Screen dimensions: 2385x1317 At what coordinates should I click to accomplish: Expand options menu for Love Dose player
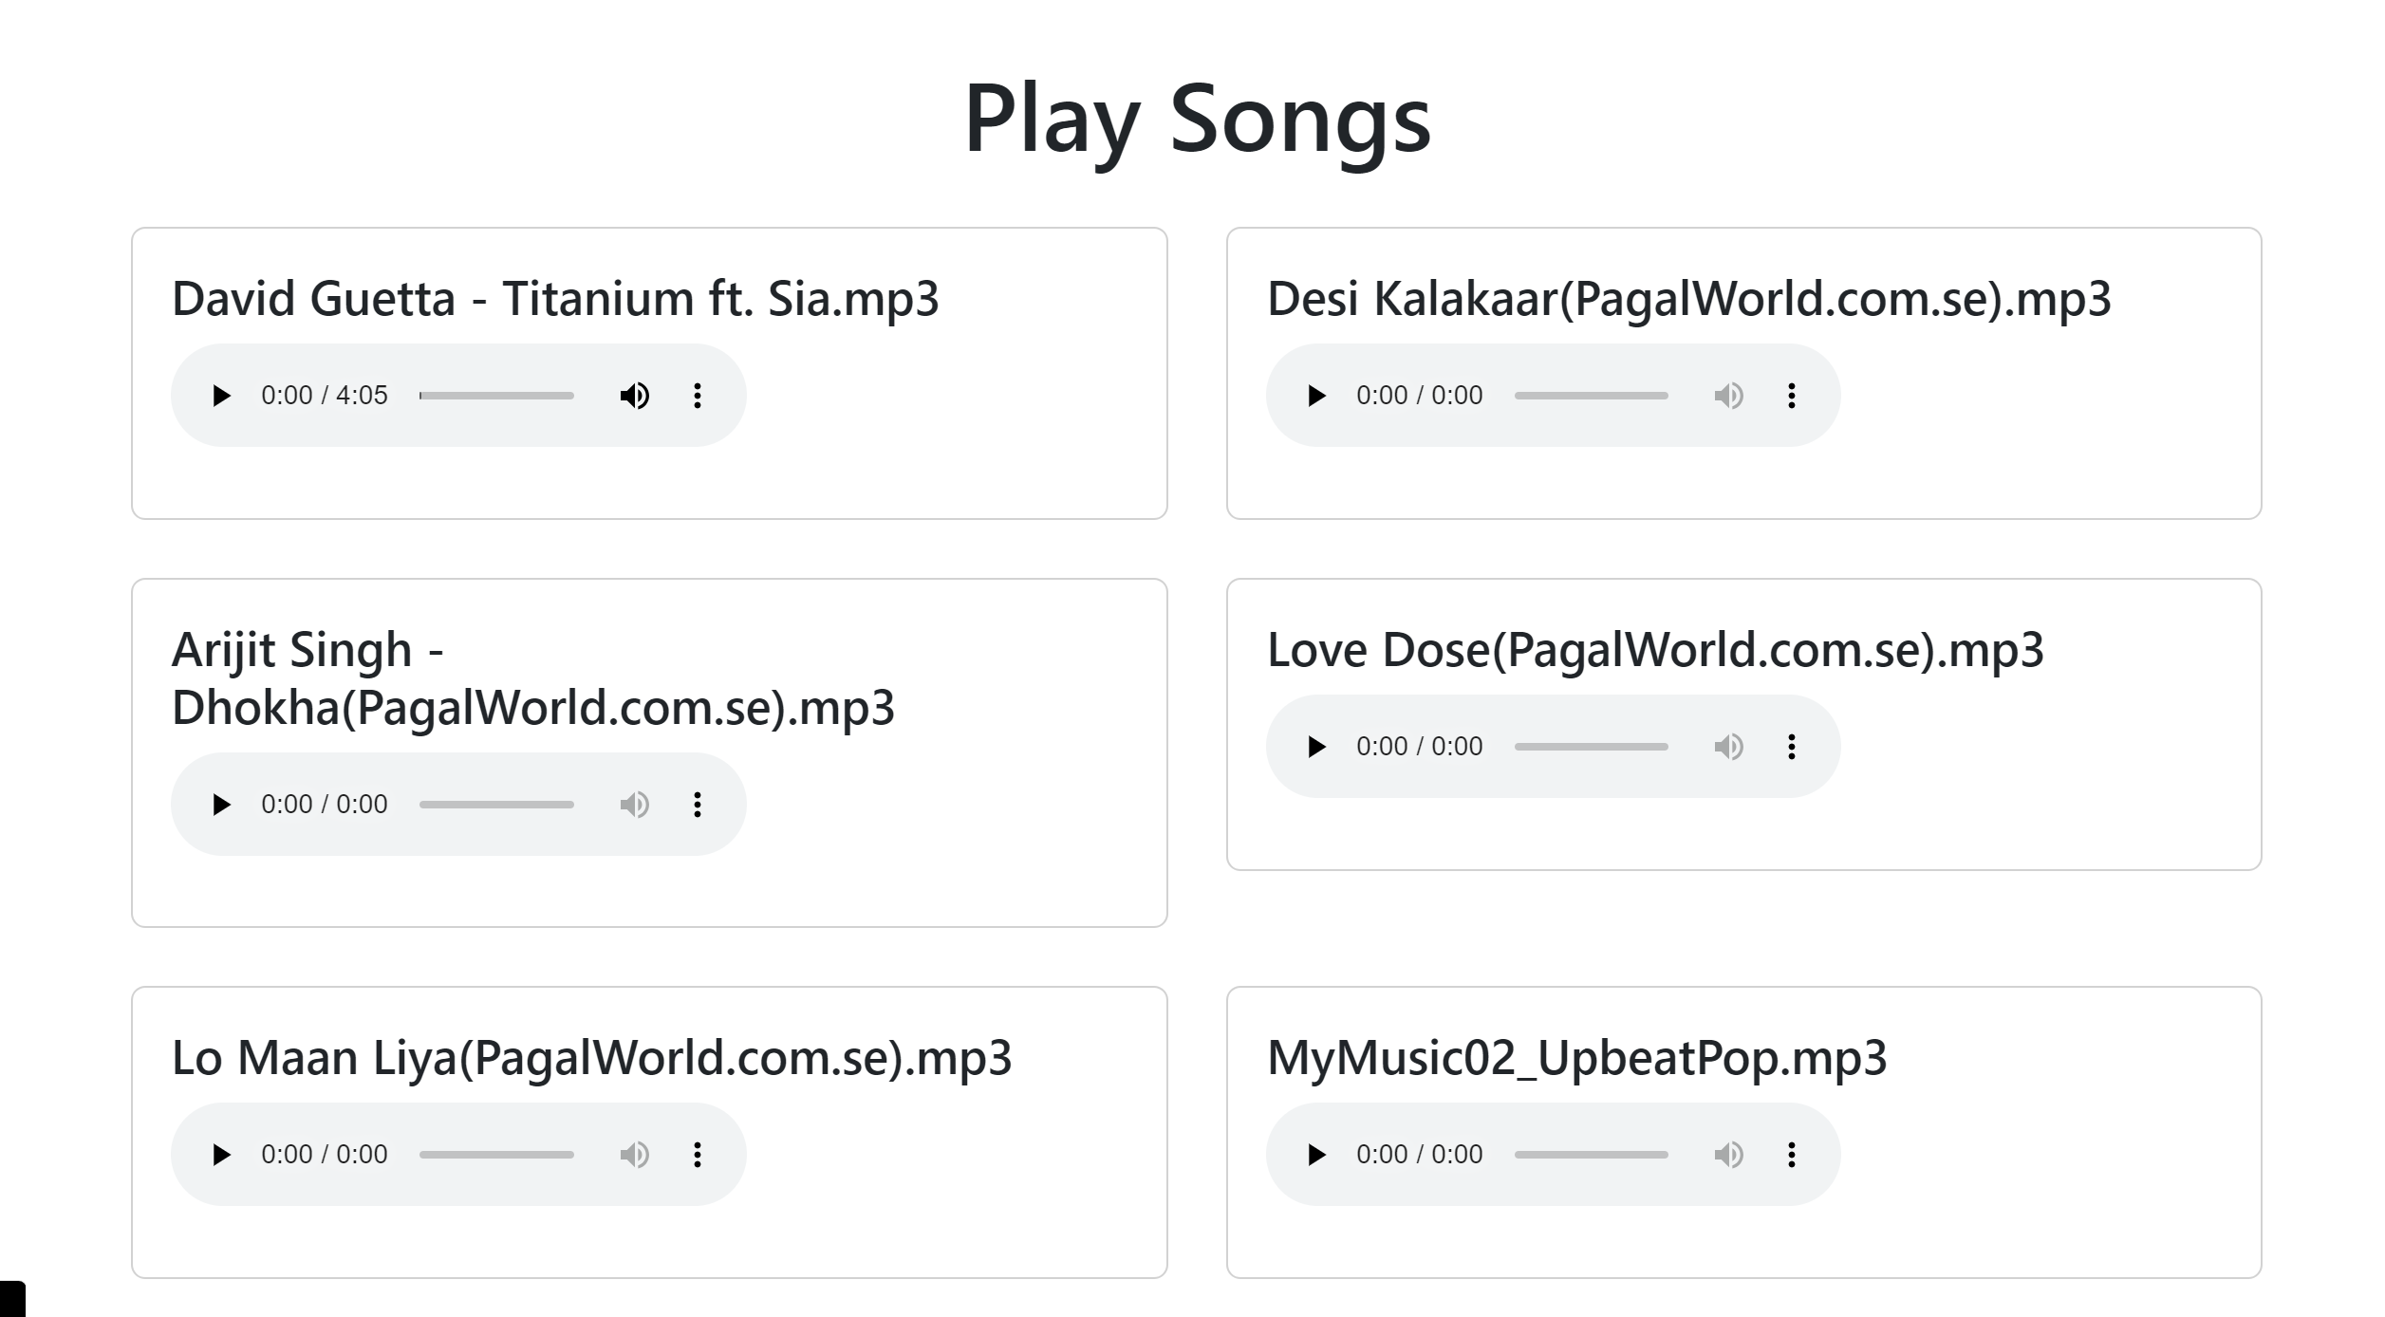(1792, 747)
